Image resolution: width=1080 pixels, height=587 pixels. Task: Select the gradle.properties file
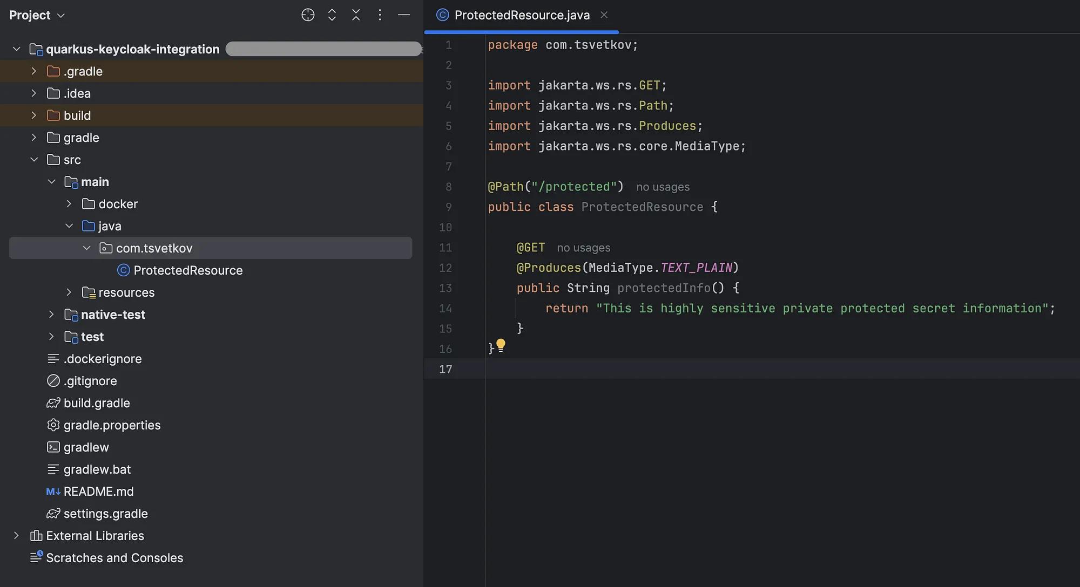coord(112,425)
